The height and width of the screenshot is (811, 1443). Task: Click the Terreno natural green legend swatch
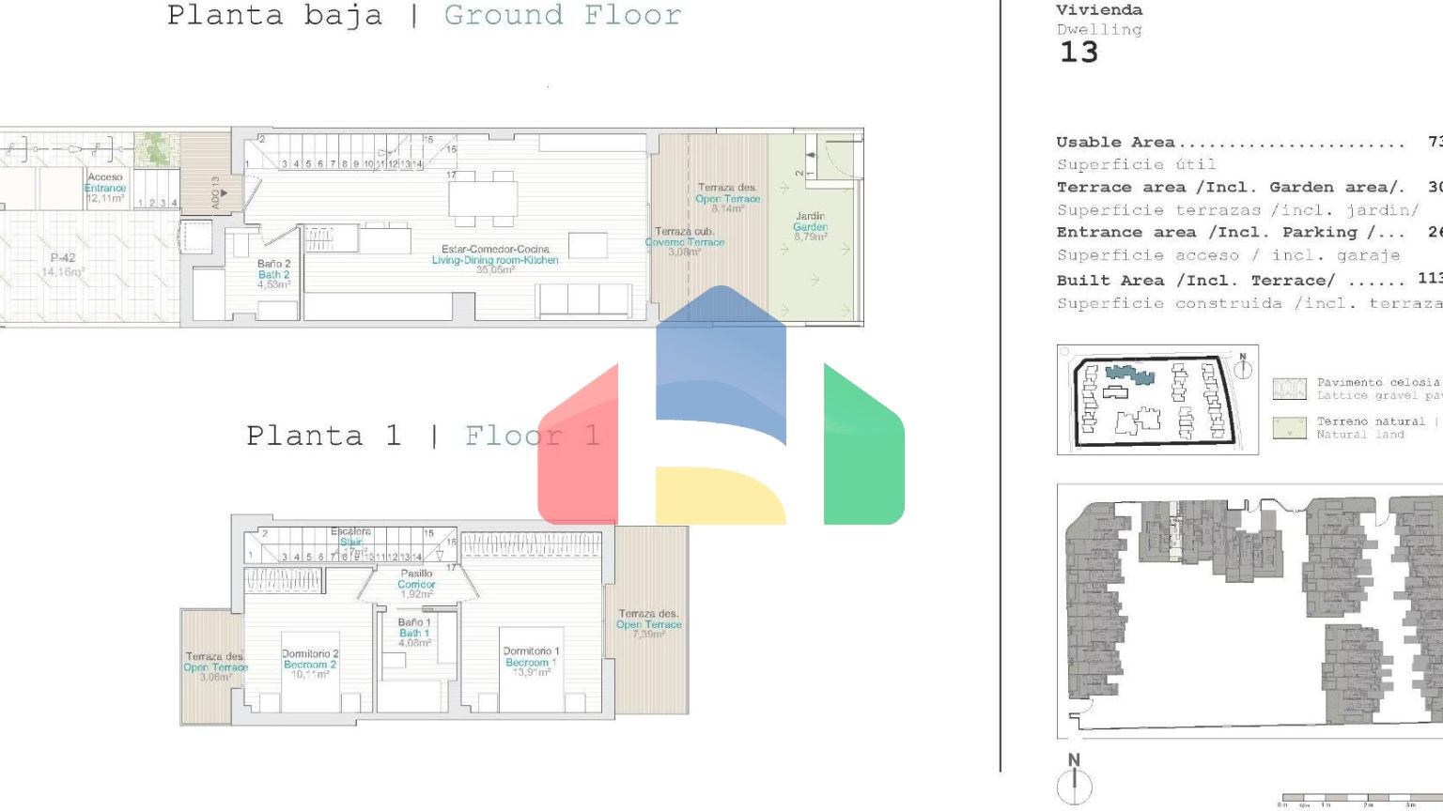1289,428
